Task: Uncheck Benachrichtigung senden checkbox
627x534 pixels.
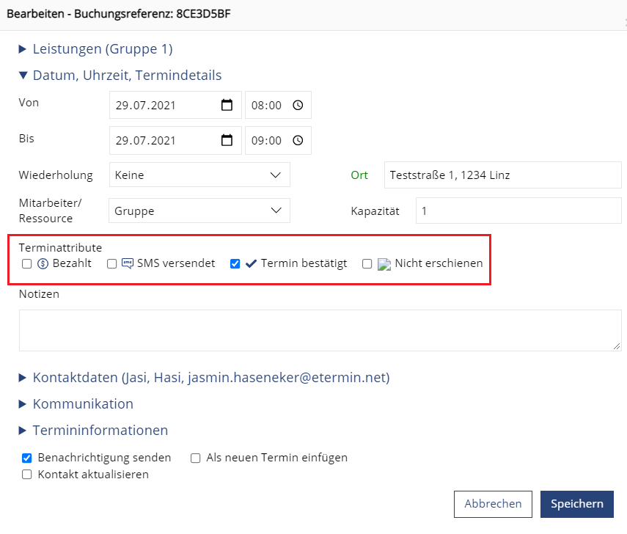Action: (27, 458)
